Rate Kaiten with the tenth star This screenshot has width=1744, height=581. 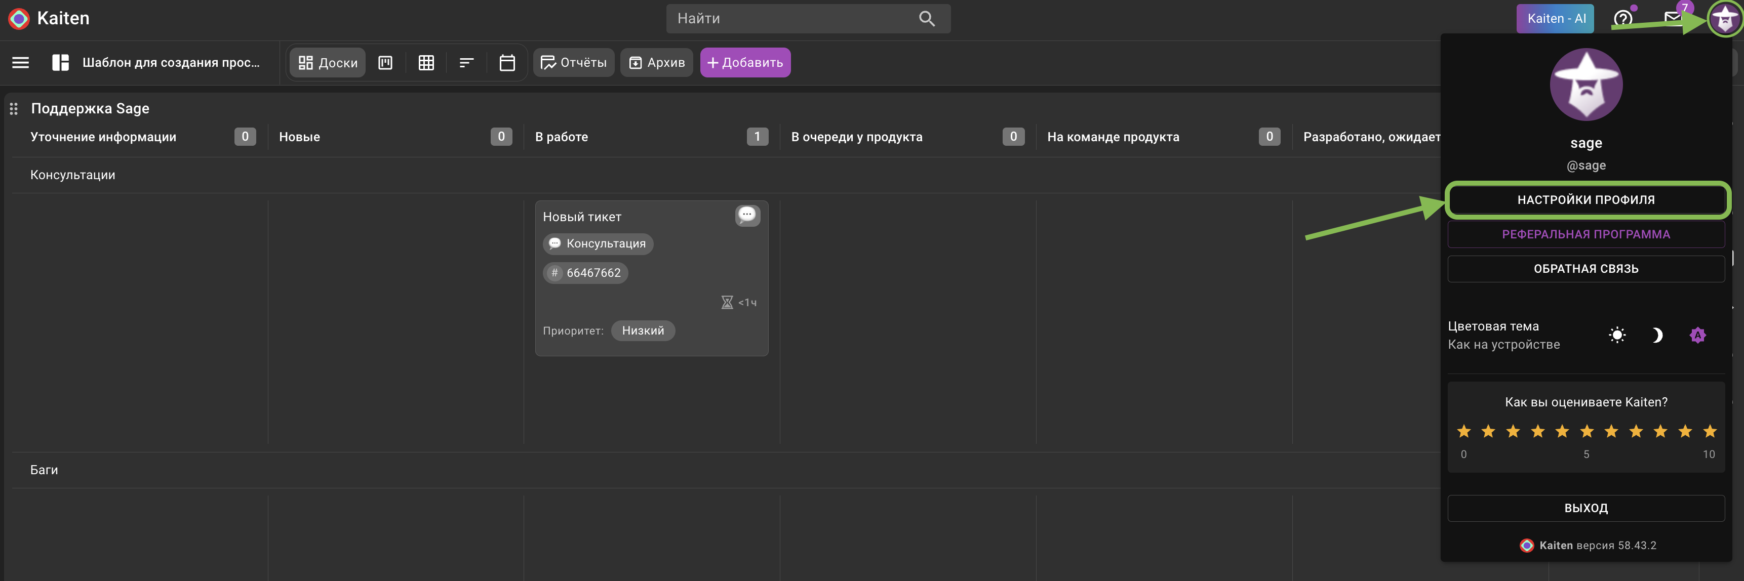(1684, 432)
